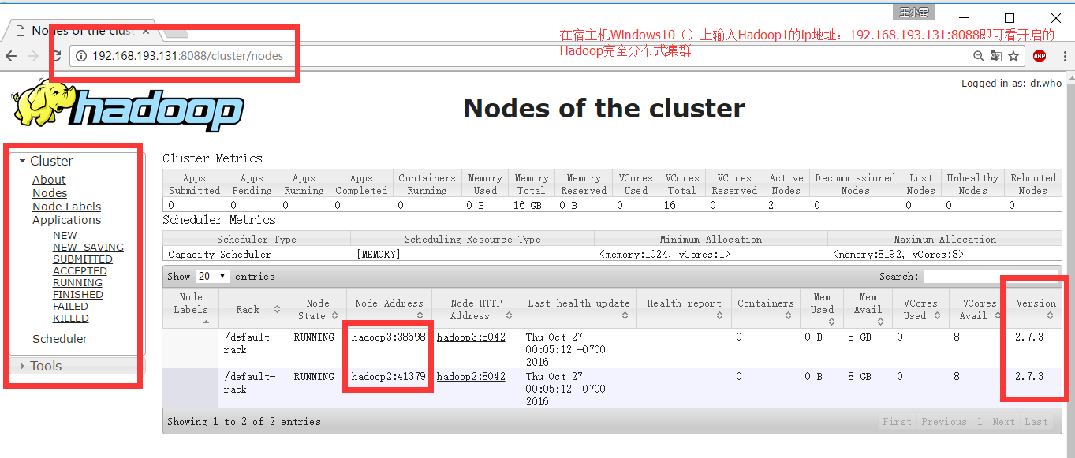
Task: Open the Google Translate page icon
Action: coord(995,56)
